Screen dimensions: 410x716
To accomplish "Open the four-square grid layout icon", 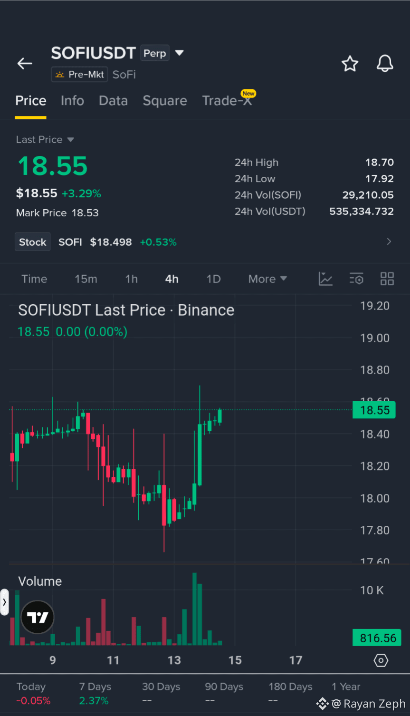I will [x=387, y=279].
